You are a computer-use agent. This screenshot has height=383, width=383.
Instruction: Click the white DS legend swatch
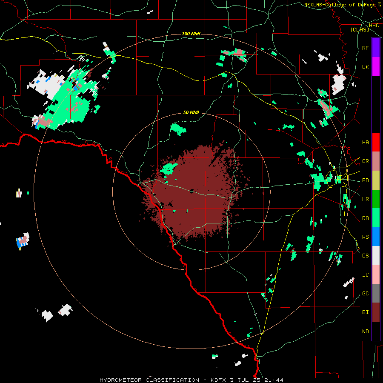pos(376,255)
